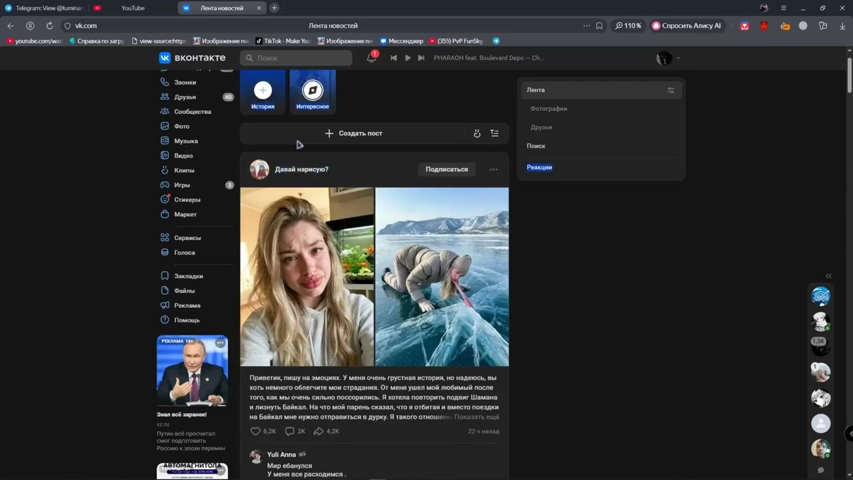Screen dimensions: 853x480
Task: Click the Фото sidebar icon
Action: point(165,126)
